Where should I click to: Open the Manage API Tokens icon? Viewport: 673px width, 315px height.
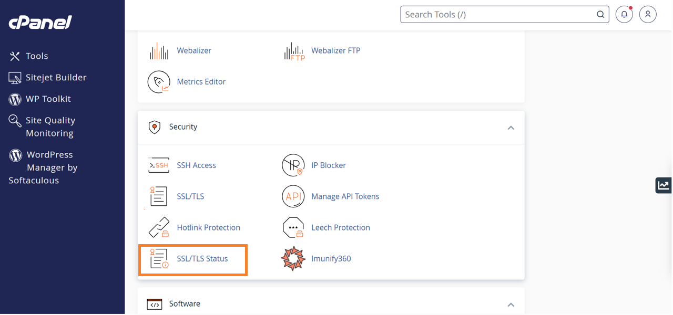293,196
